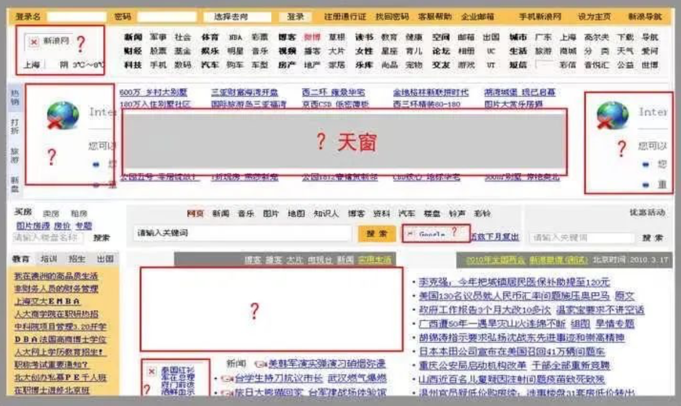
Task: Go to the 军事 channel
Action: (x=158, y=37)
